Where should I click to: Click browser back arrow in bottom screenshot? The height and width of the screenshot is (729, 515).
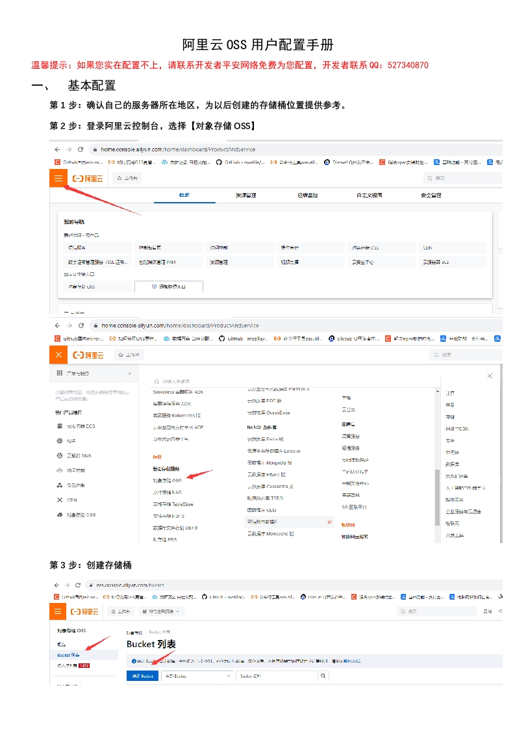[x=57, y=585]
